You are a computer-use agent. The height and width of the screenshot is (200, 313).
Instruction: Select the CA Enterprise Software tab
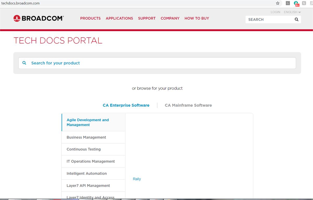[126, 105]
